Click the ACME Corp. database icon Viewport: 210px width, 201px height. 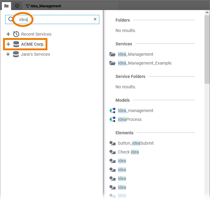click(x=16, y=44)
